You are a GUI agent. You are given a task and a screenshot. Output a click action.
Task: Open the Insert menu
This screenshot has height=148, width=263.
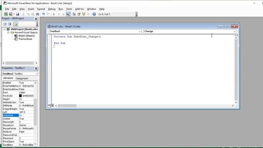pos(31,9)
